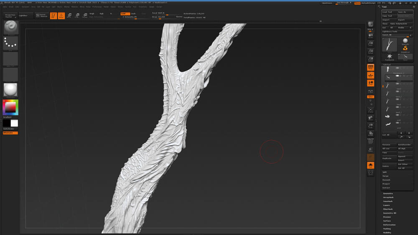Expand the Layers subpalette

pyautogui.click(x=387, y=205)
